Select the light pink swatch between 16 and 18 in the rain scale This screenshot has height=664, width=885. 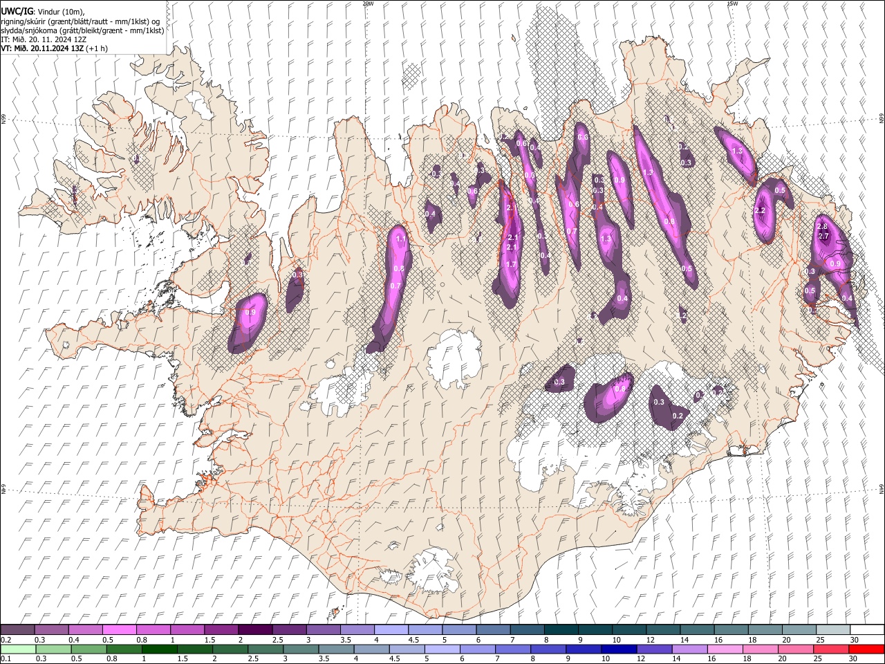pos(725,649)
